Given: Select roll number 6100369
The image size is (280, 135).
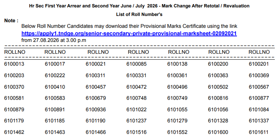Looking at the screenshot, I should click(x=259, y=75).
